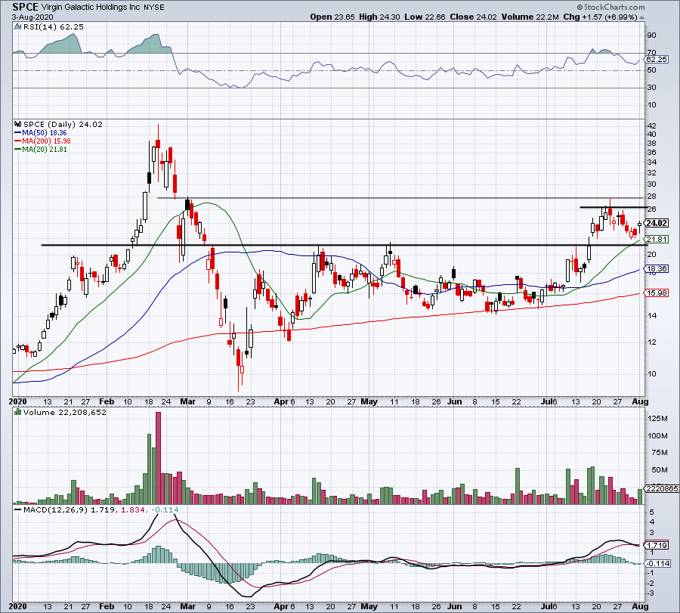Viewport: 680px width, 613px height.
Task: Click the 62.25 RSI value tag on axis
Action: coord(656,60)
